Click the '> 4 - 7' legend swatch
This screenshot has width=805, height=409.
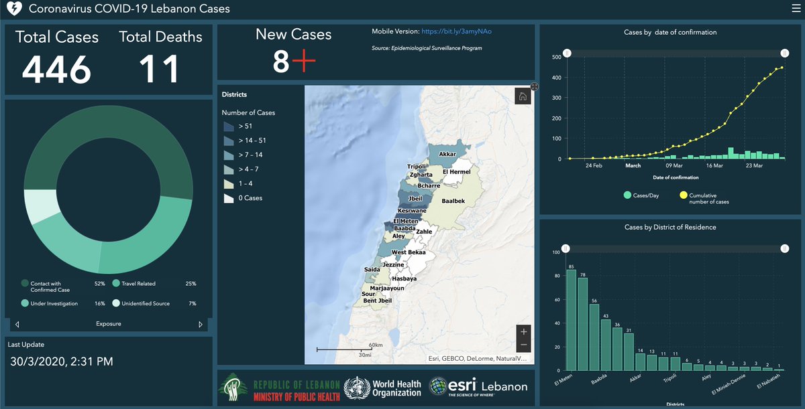pyautogui.click(x=229, y=169)
